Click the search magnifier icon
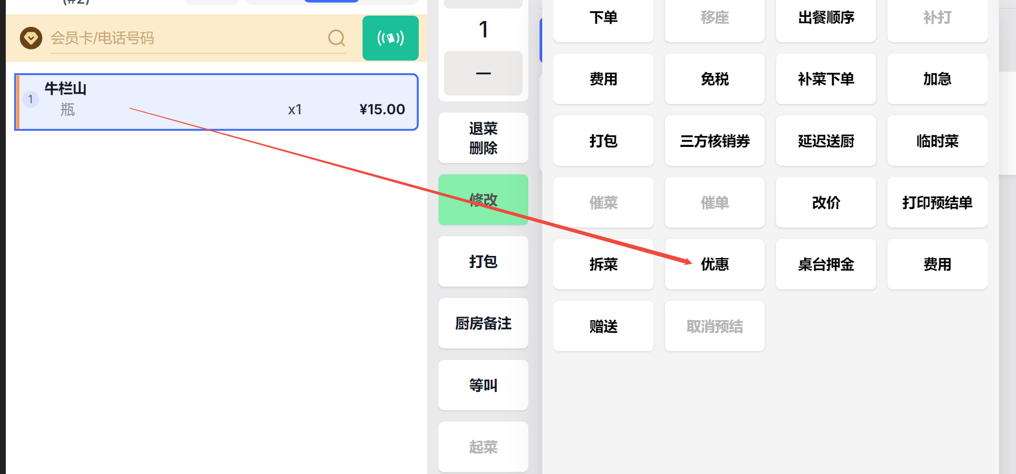This screenshot has height=474, width=1016. tap(336, 38)
